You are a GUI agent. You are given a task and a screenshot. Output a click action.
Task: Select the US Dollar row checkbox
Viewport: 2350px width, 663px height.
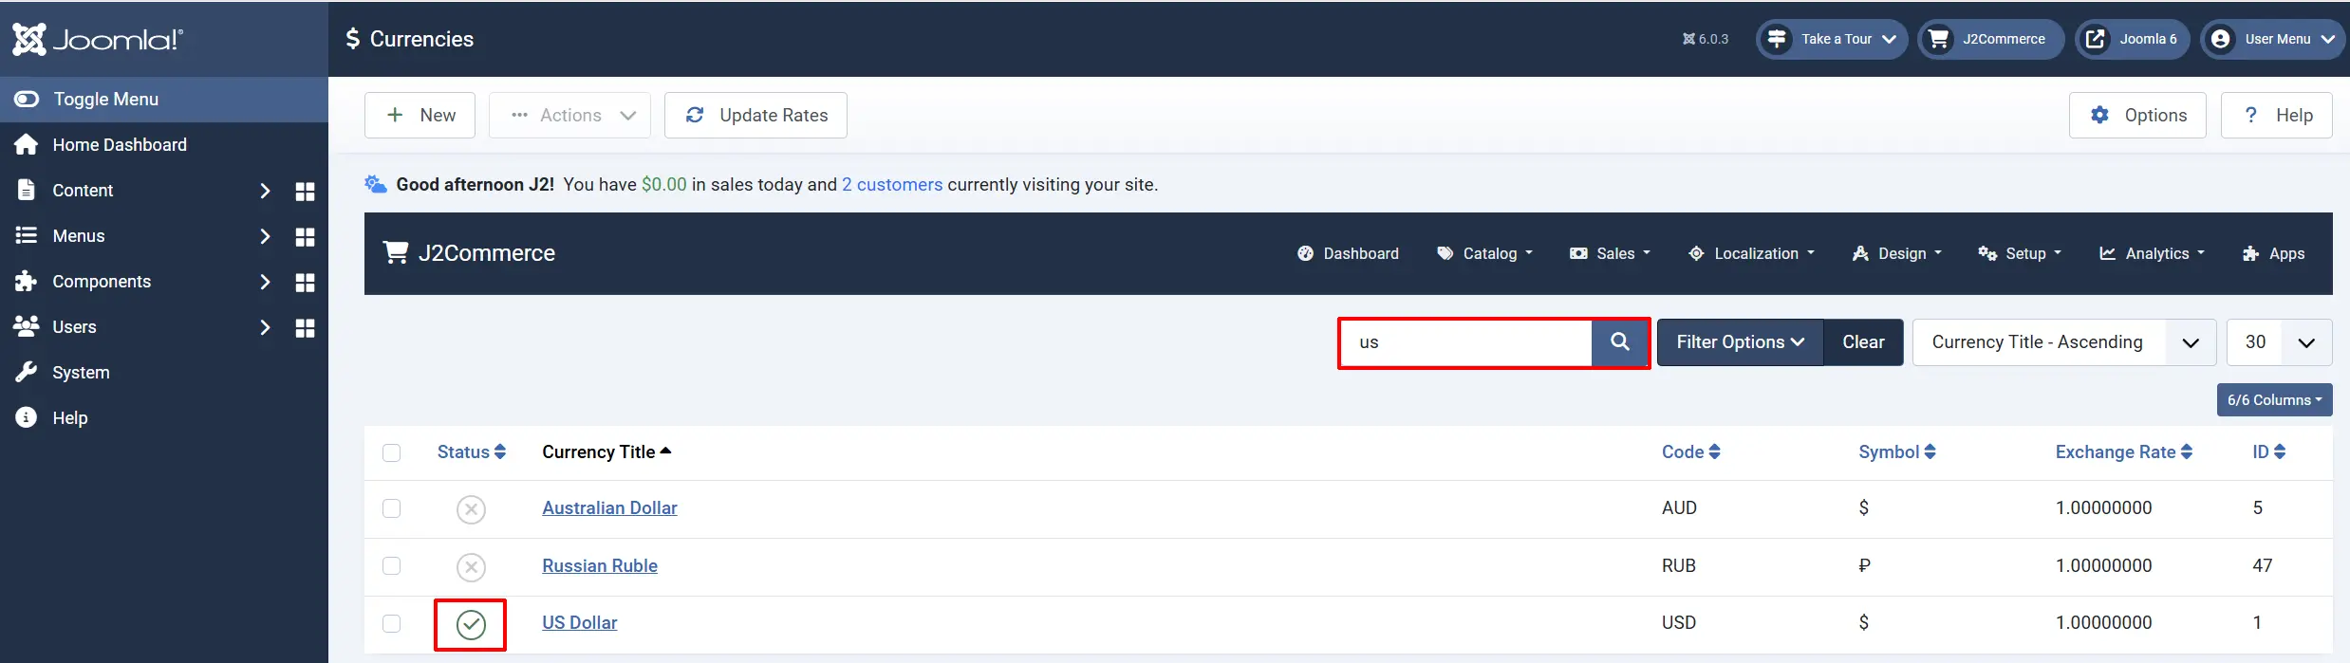[x=391, y=623]
